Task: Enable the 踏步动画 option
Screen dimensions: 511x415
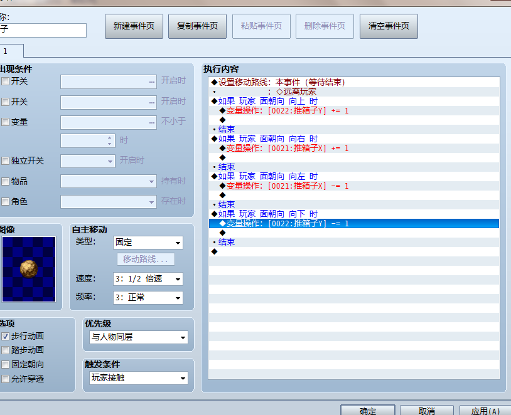Action: point(5,350)
